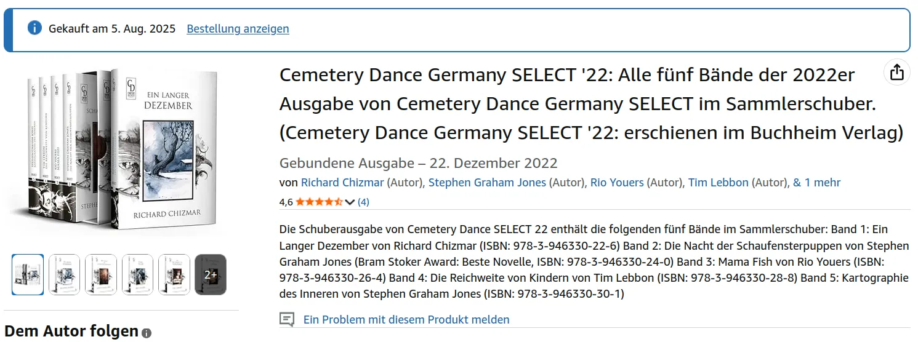
Task: Click info icon beside 'Dem Autor folgen'
Action: pyautogui.click(x=147, y=333)
